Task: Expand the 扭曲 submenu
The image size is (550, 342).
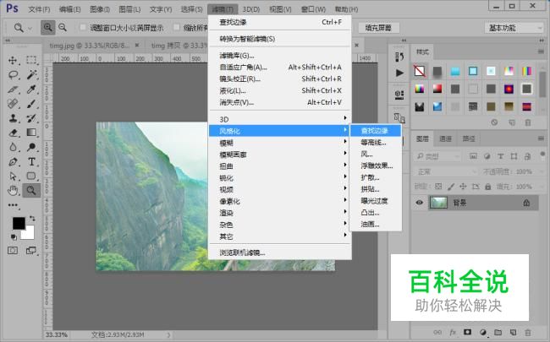Action: pyautogui.click(x=280, y=166)
